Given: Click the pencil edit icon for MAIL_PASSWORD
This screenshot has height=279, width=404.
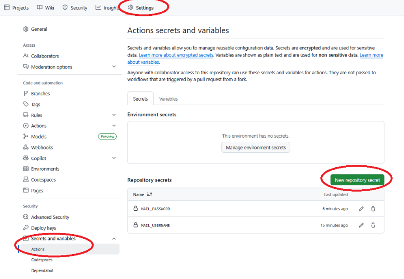Looking at the screenshot, I should tap(361, 209).
